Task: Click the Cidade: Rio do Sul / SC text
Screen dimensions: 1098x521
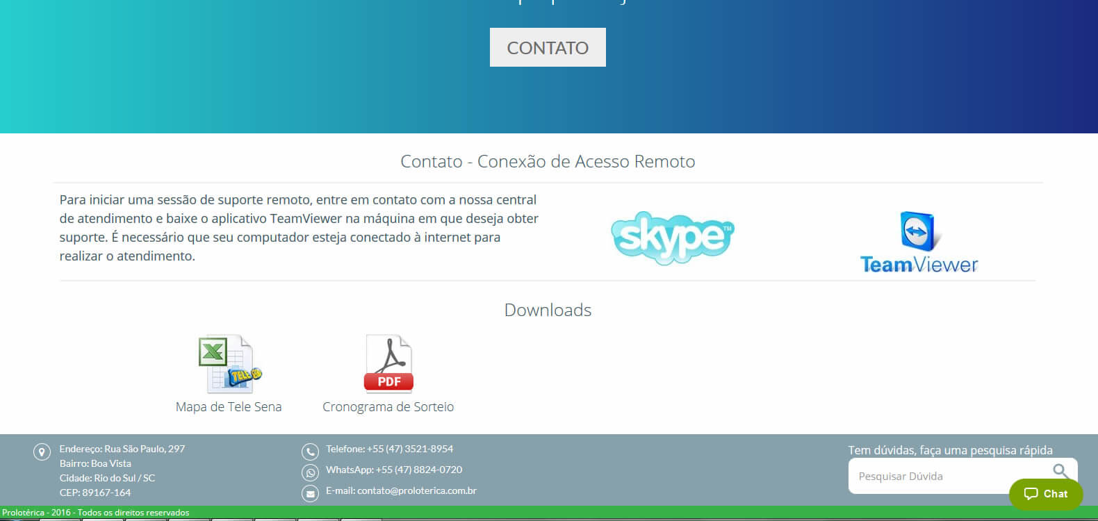Action: click(108, 478)
